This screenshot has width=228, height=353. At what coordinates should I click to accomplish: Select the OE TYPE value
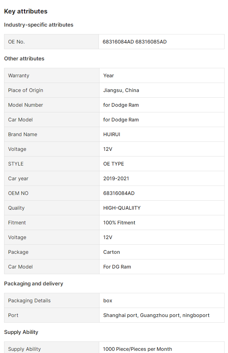pyautogui.click(x=114, y=164)
